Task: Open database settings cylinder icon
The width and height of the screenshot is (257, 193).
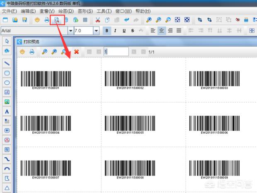Action: [66, 20]
